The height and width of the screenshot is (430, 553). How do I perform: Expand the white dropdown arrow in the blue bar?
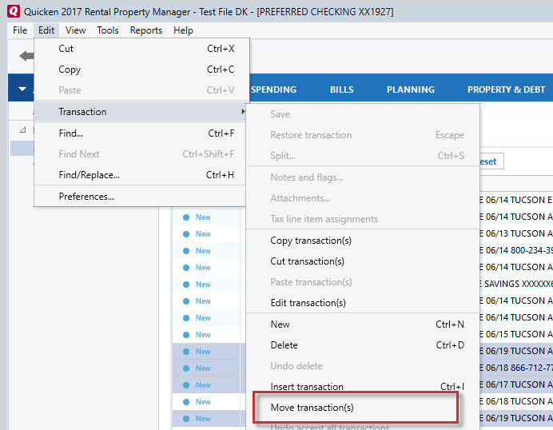pos(22,90)
